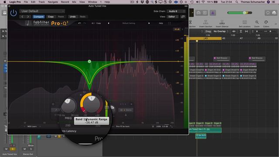Open the Mix menu

(x=74, y=2)
